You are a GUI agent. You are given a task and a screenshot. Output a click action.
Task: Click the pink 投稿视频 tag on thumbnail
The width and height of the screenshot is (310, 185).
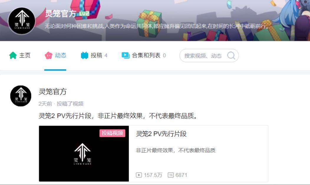click(x=112, y=133)
